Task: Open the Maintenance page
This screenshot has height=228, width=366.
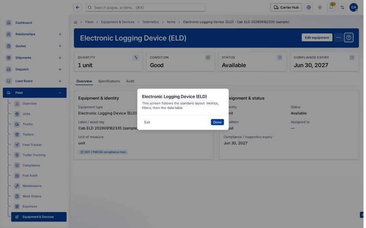Action: (x=39, y=186)
